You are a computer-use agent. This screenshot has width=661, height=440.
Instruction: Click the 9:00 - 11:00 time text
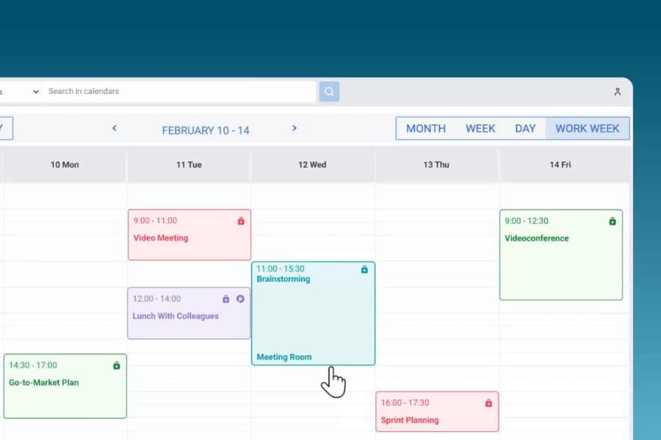pos(155,221)
